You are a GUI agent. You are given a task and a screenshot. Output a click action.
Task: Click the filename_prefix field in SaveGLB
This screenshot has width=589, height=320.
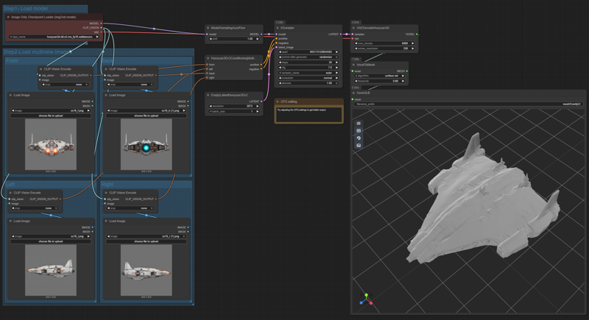[468, 104]
